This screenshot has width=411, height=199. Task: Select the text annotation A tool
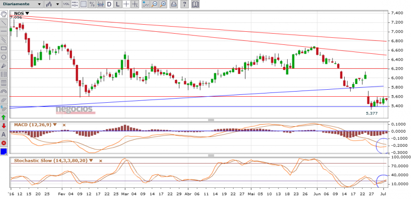point(4,135)
